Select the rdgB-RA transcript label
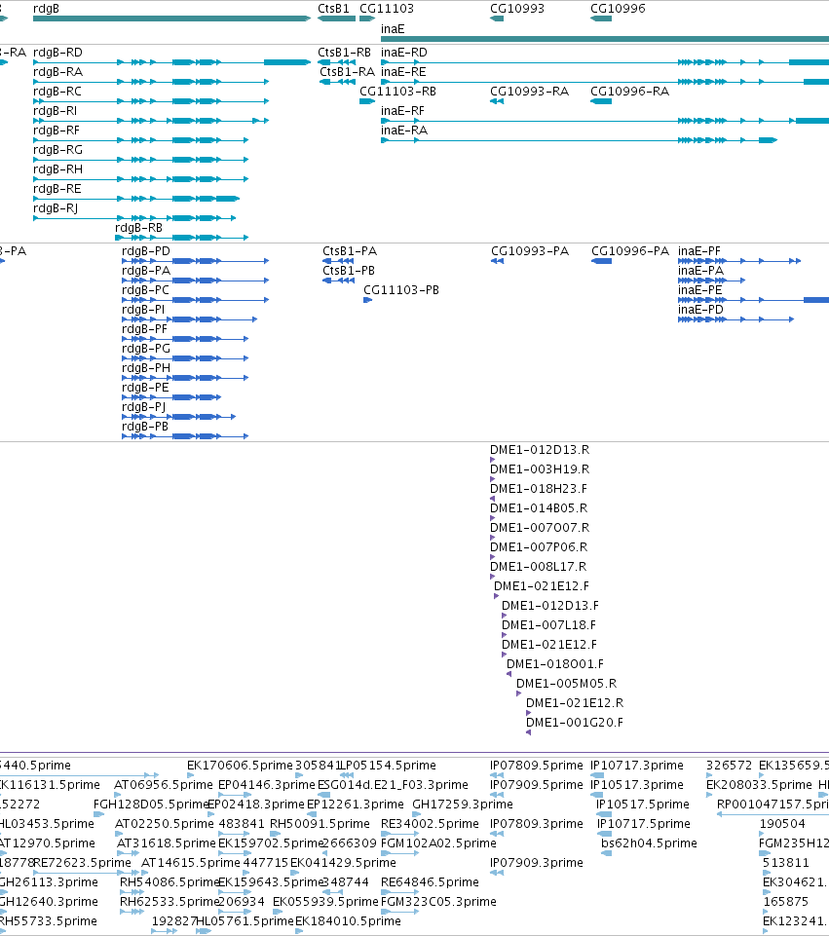Screen dimensions: 829x936 pos(57,72)
